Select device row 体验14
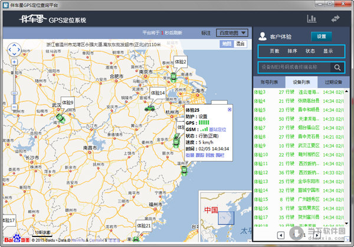354x247 pixels. click(x=299, y=190)
